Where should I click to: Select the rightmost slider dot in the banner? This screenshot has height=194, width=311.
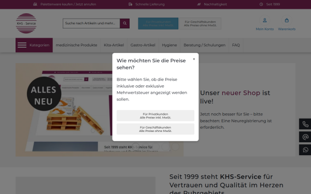tap(175, 147)
